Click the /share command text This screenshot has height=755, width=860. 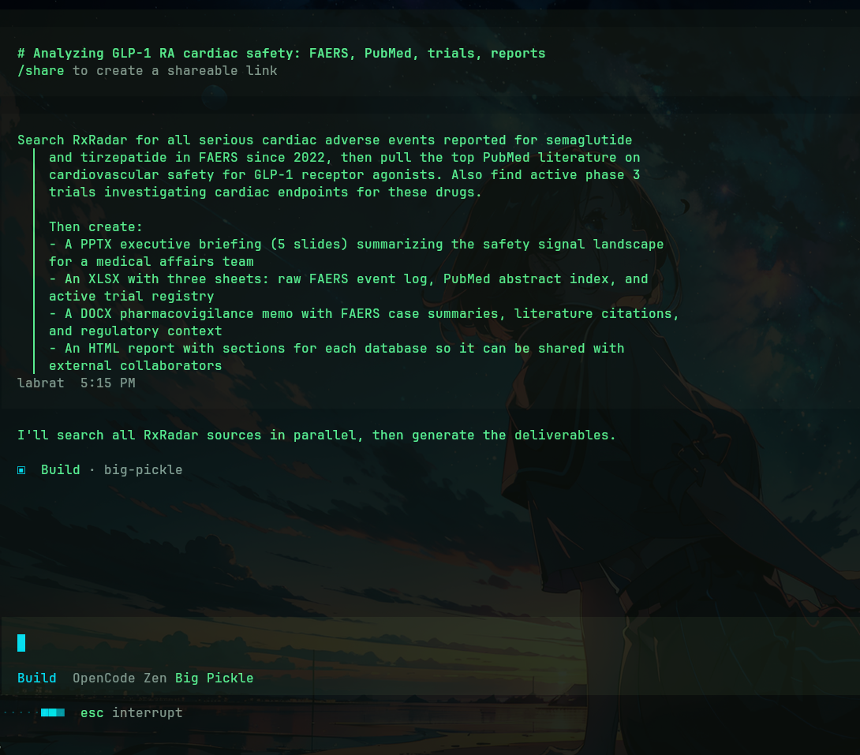(x=41, y=71)
